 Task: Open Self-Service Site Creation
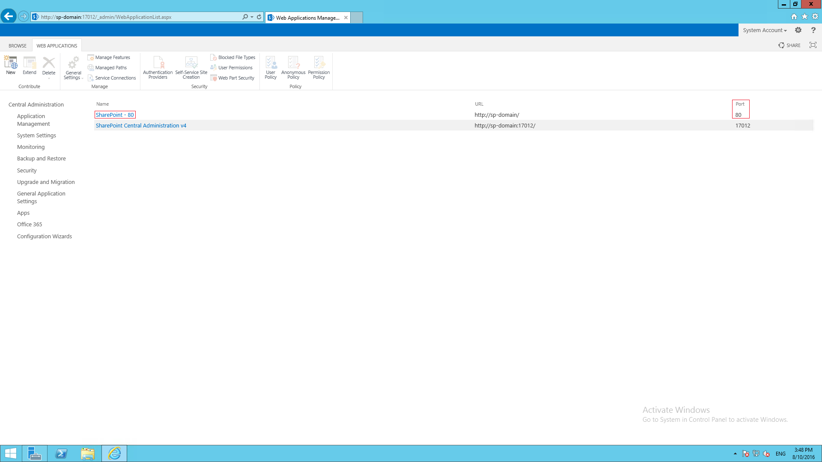[191, 68]
